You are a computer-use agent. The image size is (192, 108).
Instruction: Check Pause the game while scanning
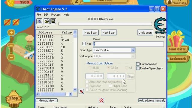pyautogui.click(x=87, y=90)
